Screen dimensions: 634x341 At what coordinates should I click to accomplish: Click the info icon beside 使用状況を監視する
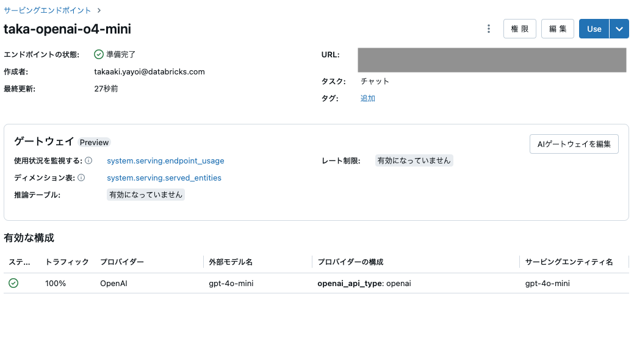pyautogui.click(x=88, y=160)
